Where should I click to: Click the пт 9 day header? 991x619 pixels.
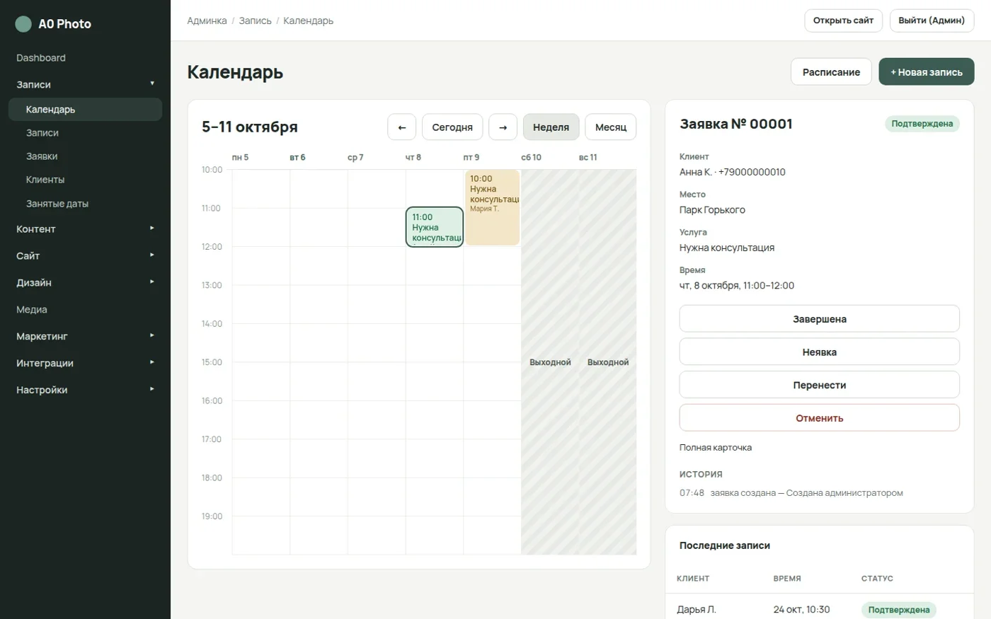pyautogui.click(x=471, y=157)
